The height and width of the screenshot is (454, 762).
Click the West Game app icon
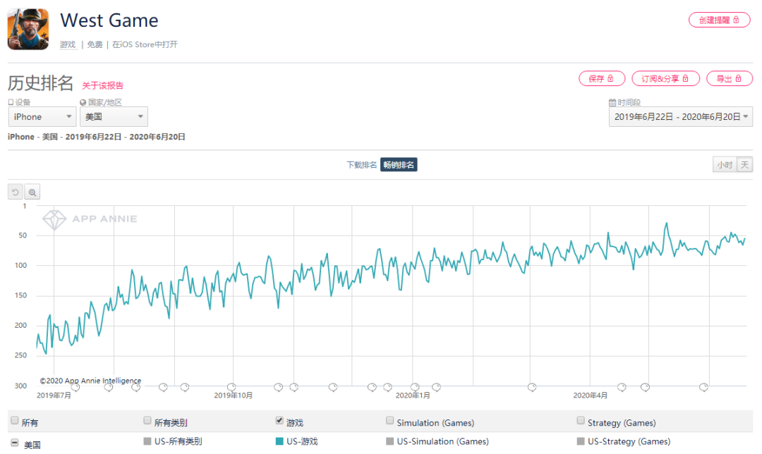pos(28,30)
